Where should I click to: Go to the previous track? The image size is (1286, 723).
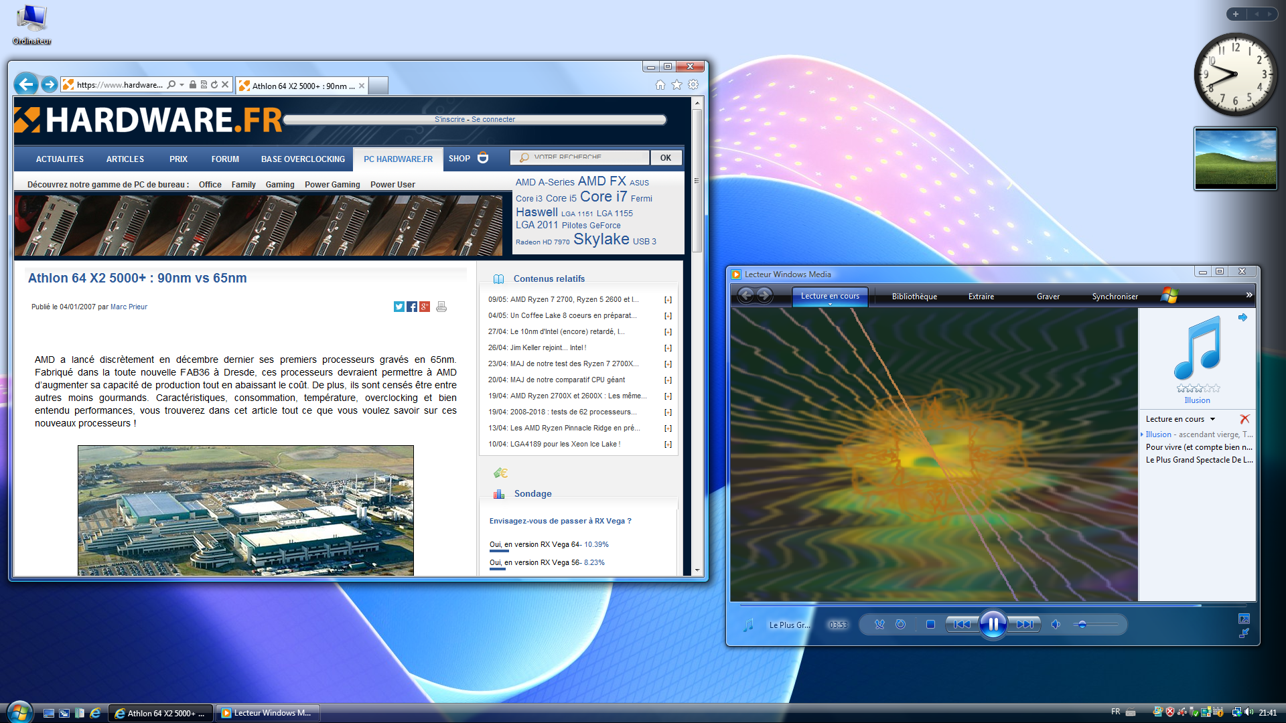tap(962, 624)
